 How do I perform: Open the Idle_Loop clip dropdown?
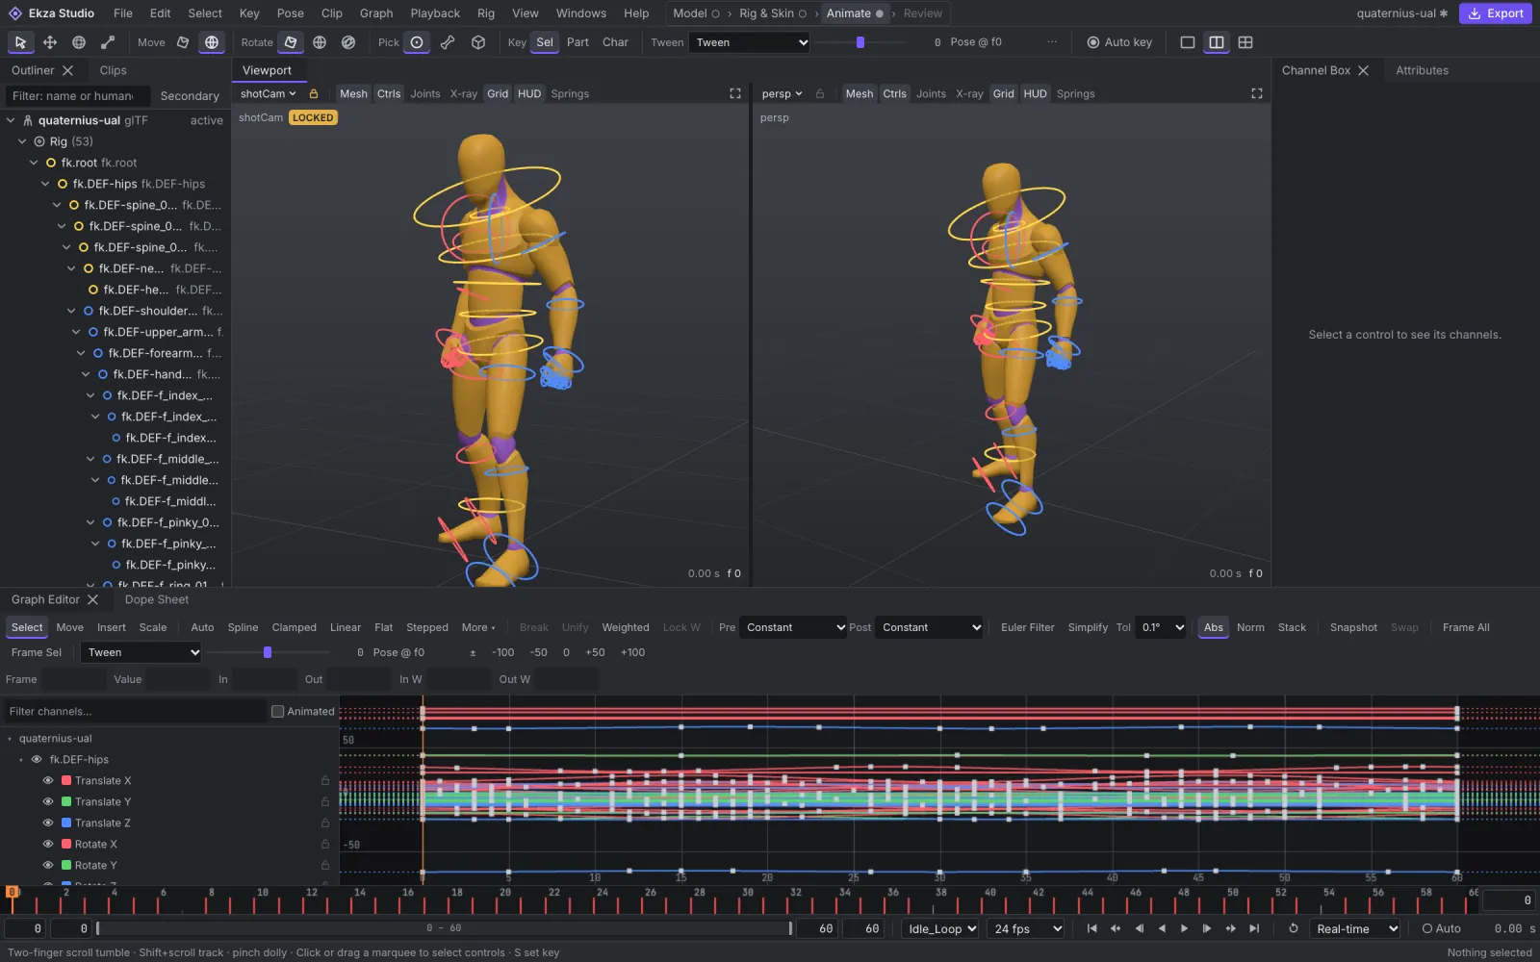click(x=940, y=928)
